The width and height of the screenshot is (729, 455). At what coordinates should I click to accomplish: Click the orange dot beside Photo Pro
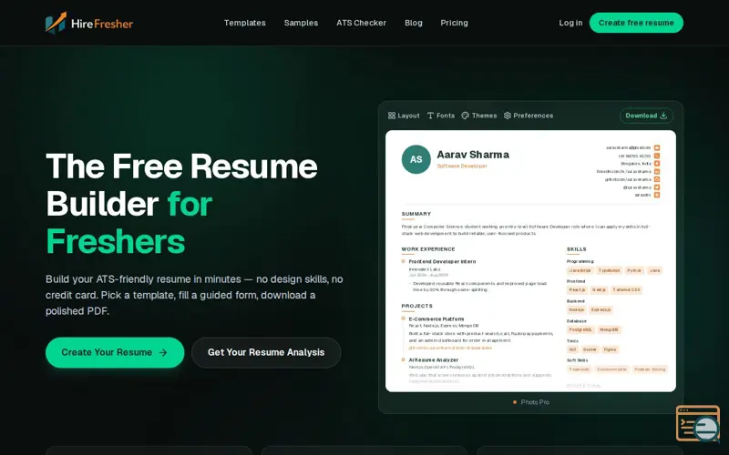515,402
